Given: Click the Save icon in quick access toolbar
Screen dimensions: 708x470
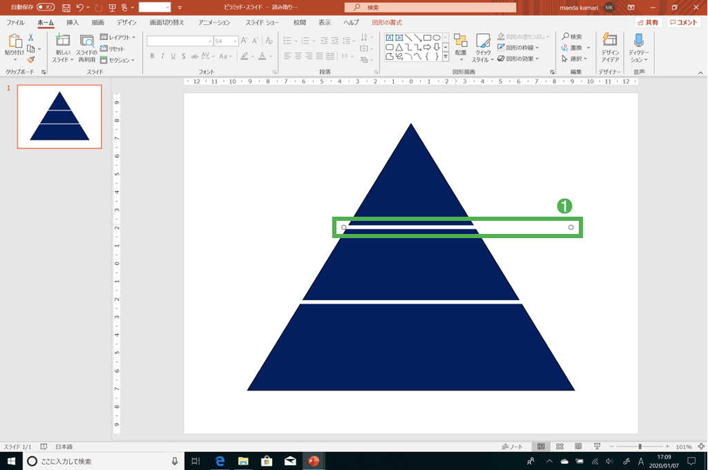Looking at the screenshot, I should point(66,8).
